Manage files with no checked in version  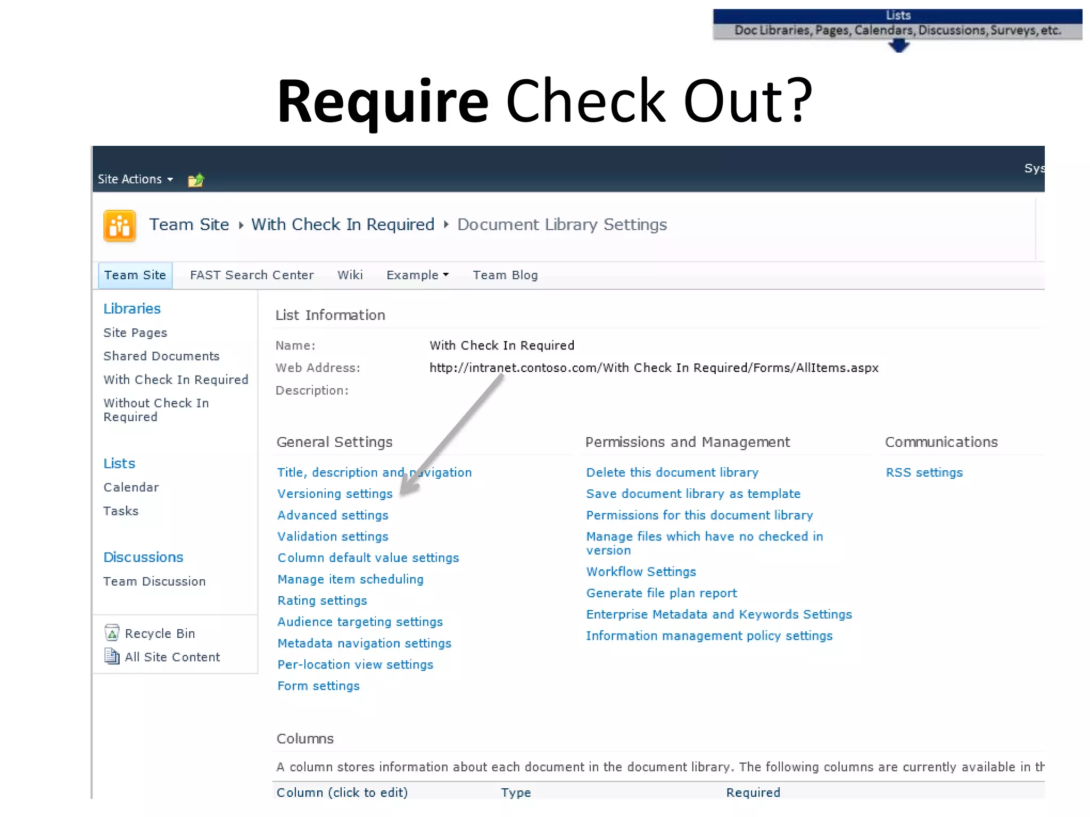705,543
